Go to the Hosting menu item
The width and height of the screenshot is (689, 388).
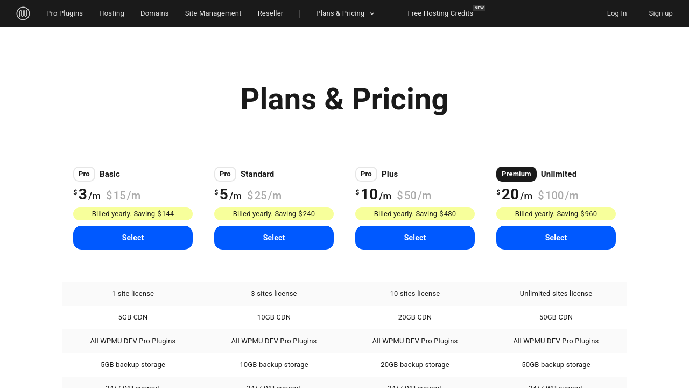(111, 13)
